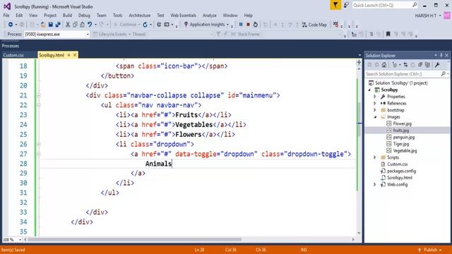The height and width of the screenshot is (254, 452).
Task: Click the bookmark icon in debug toolbar
Action: [x=388, y=35]
